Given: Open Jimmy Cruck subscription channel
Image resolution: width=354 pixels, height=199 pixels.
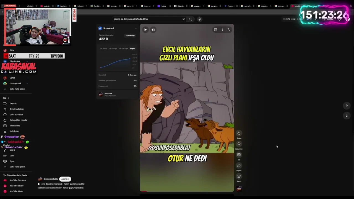Looking at the screenshot, I should coord(16,83).
